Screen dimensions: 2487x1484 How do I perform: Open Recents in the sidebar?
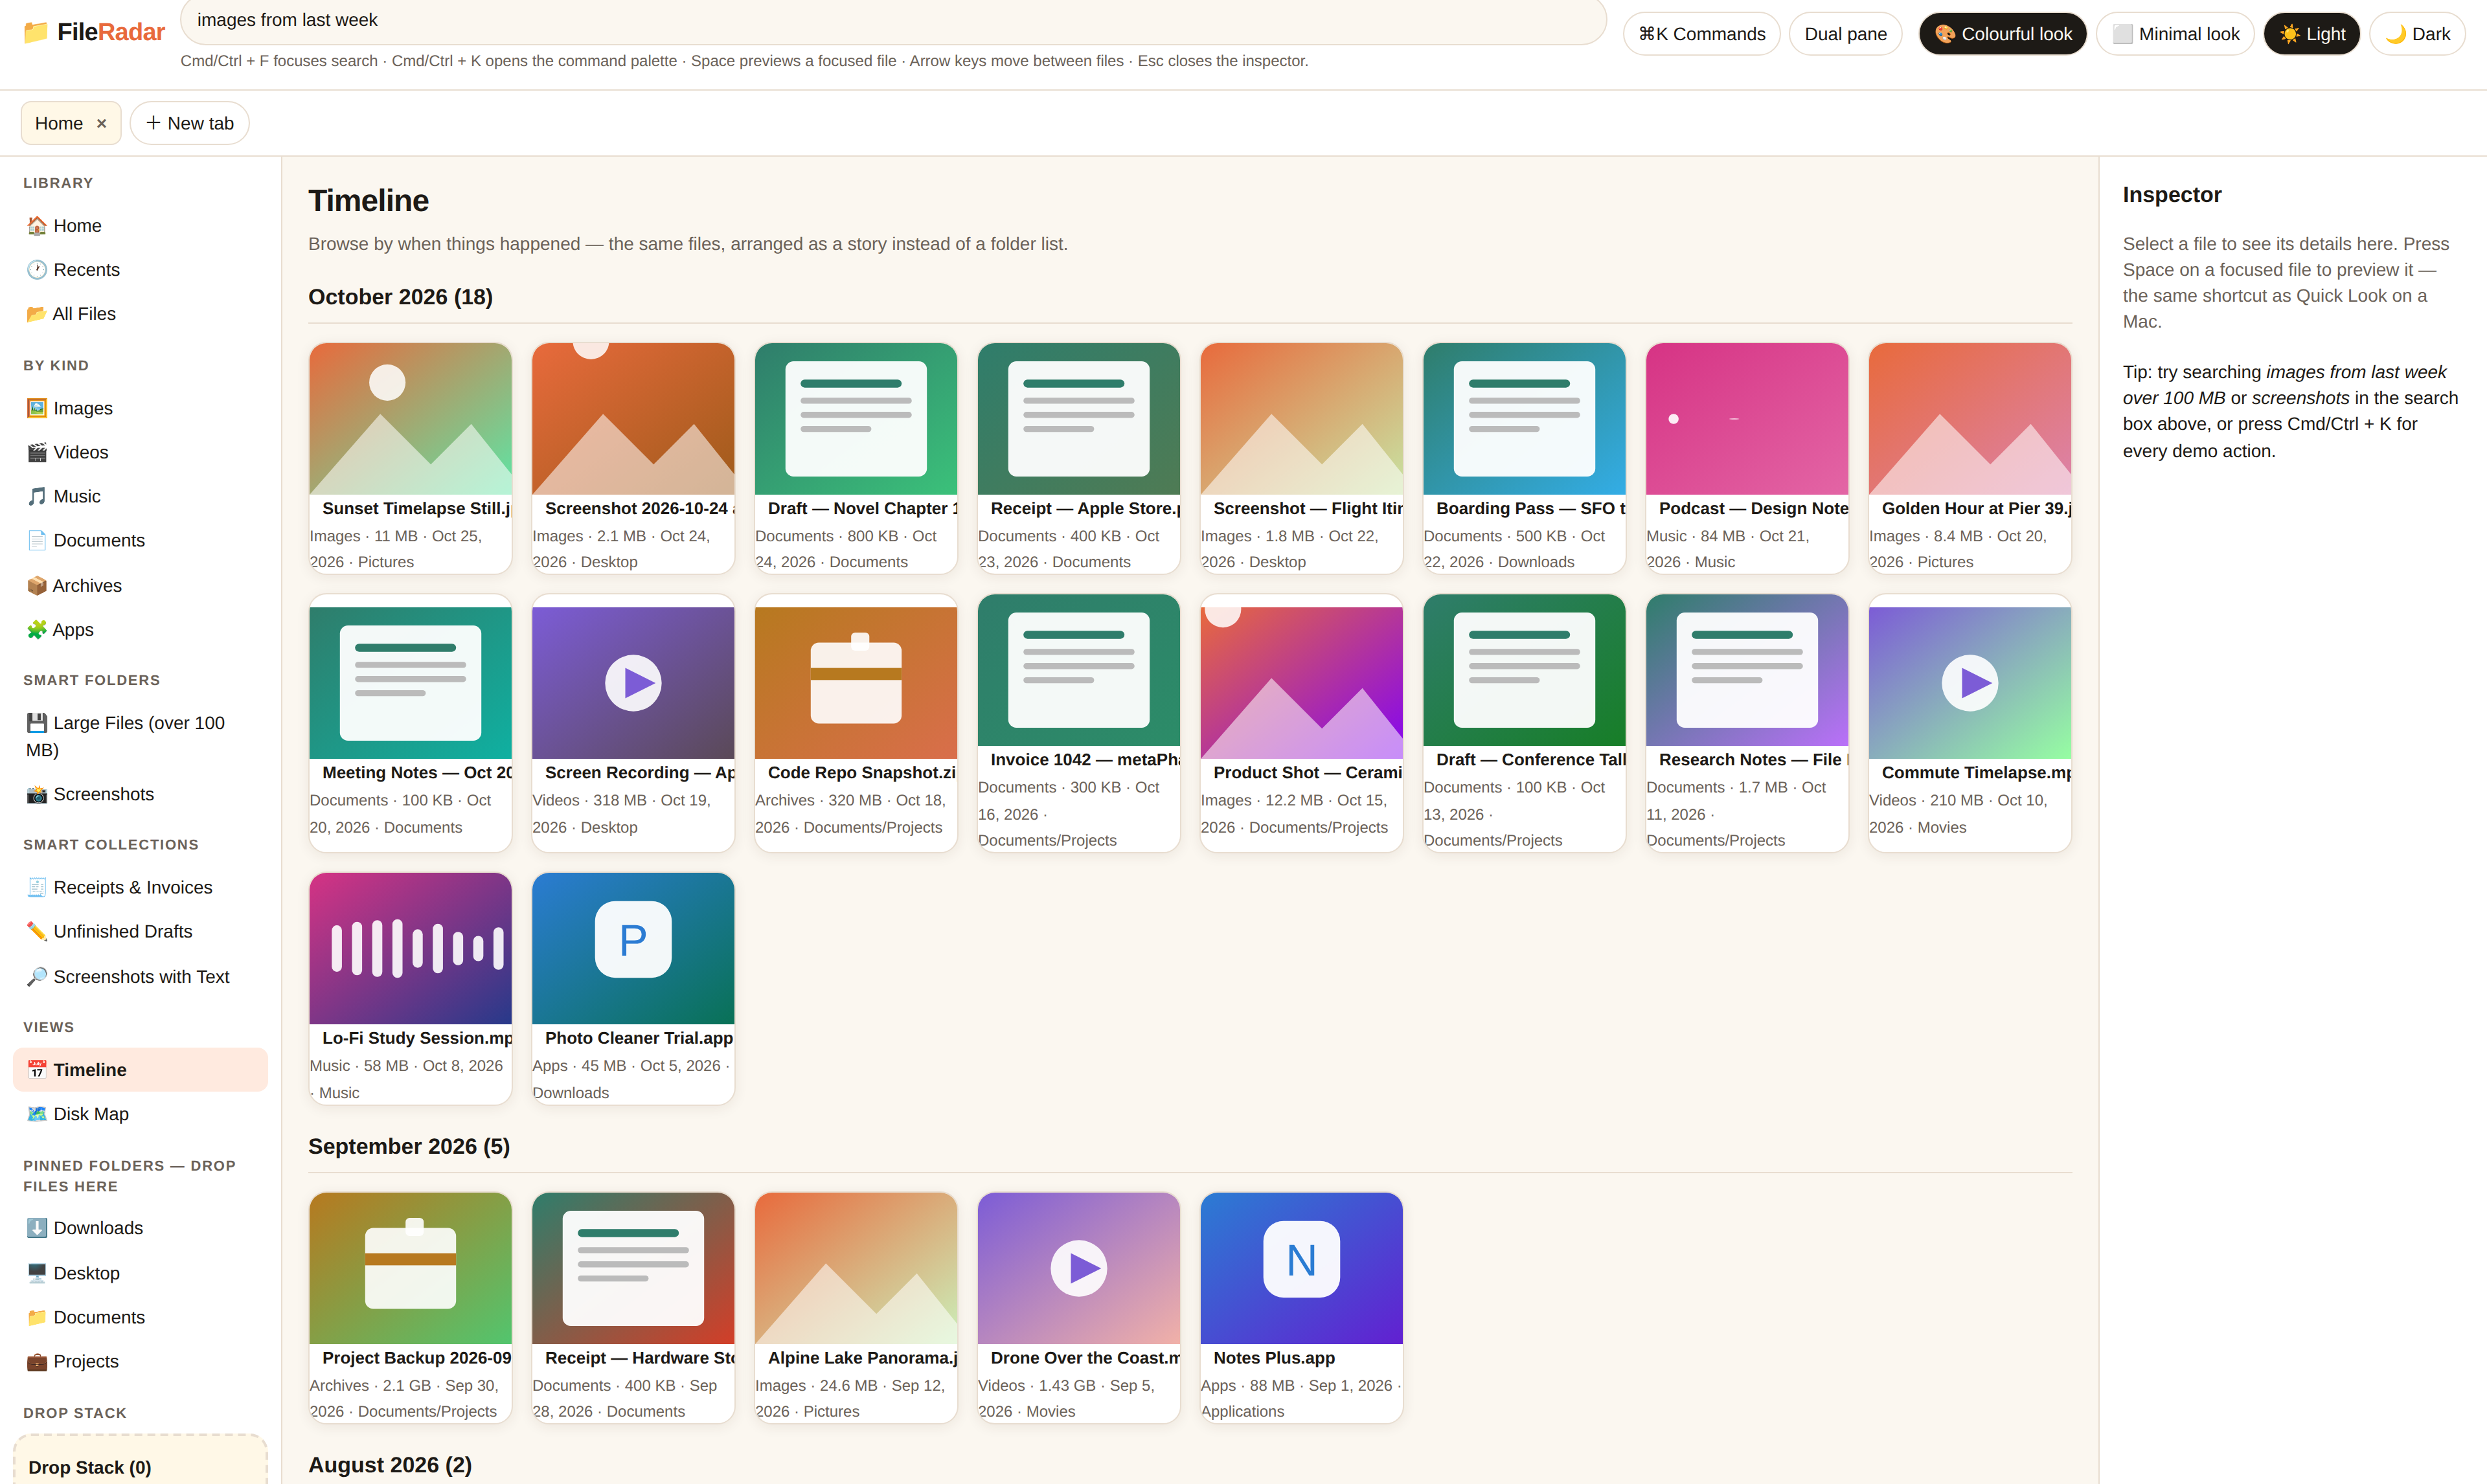(x=140, y=270)
